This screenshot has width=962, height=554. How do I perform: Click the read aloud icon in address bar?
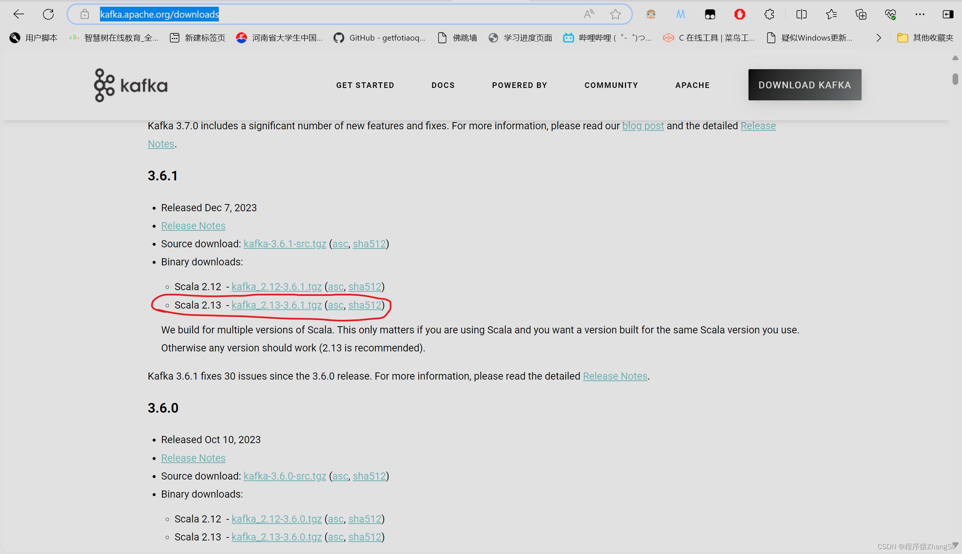coord(588,14)
